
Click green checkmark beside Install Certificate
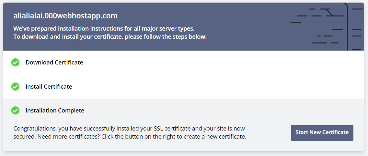pos(15,87)
